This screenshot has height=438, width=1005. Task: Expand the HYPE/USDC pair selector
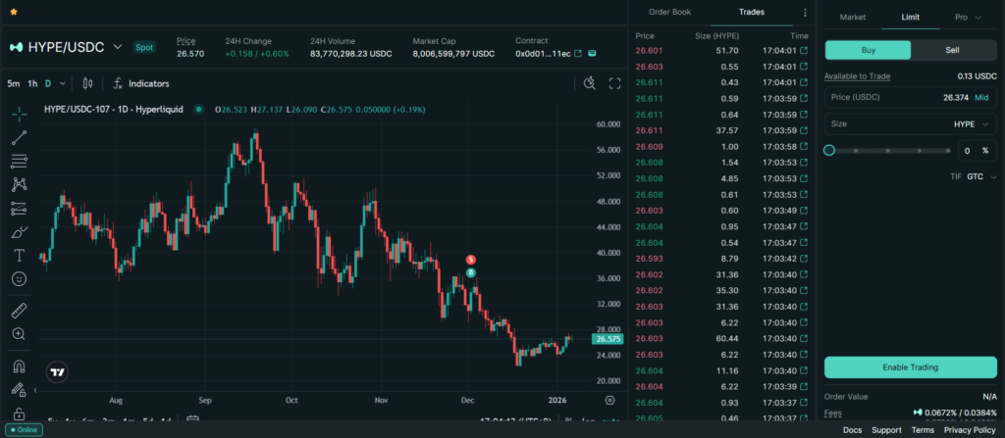118,46
